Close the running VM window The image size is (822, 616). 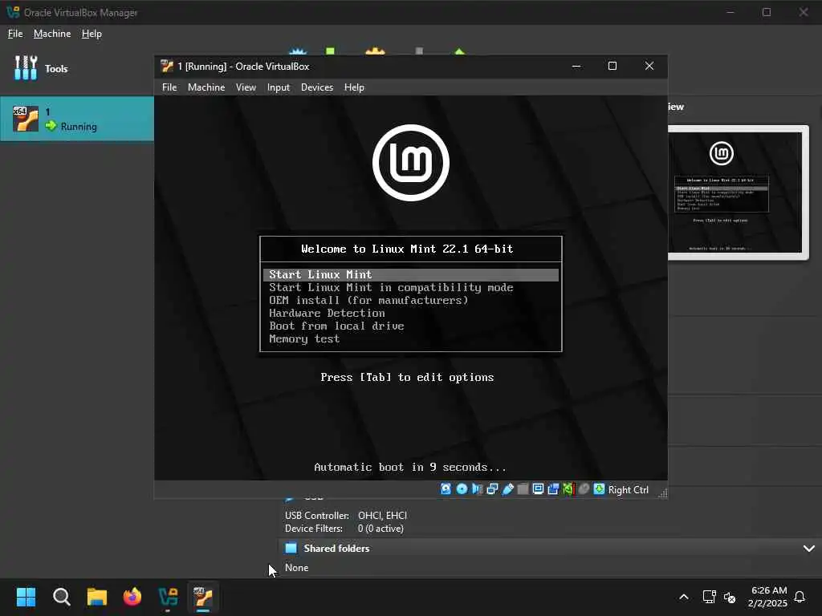pos(649,66)
